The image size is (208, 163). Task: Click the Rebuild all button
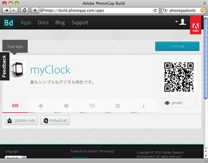[x=55, y=121]
